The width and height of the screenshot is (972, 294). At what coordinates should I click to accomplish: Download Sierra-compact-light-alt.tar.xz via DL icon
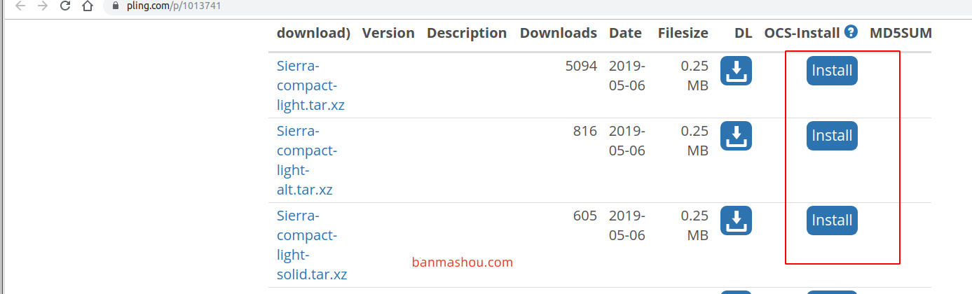736,136
